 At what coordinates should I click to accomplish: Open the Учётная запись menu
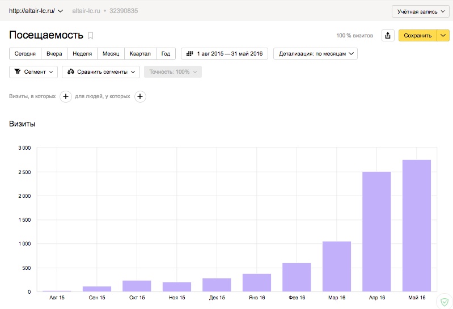tap(419, 11)
